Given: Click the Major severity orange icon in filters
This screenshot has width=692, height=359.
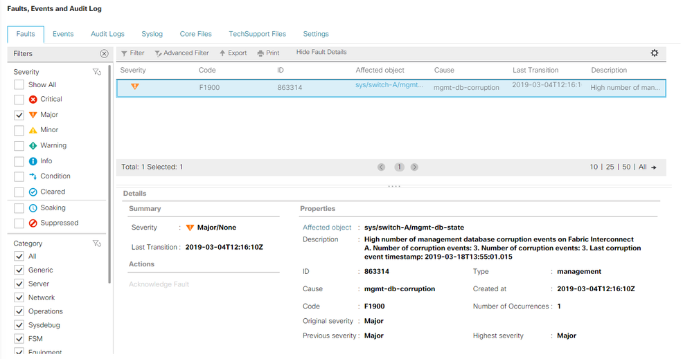Looking at the screenshot, I should point(33,115).
